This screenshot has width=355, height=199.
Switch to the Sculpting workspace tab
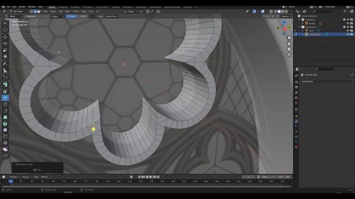click(x=75, y=7)
